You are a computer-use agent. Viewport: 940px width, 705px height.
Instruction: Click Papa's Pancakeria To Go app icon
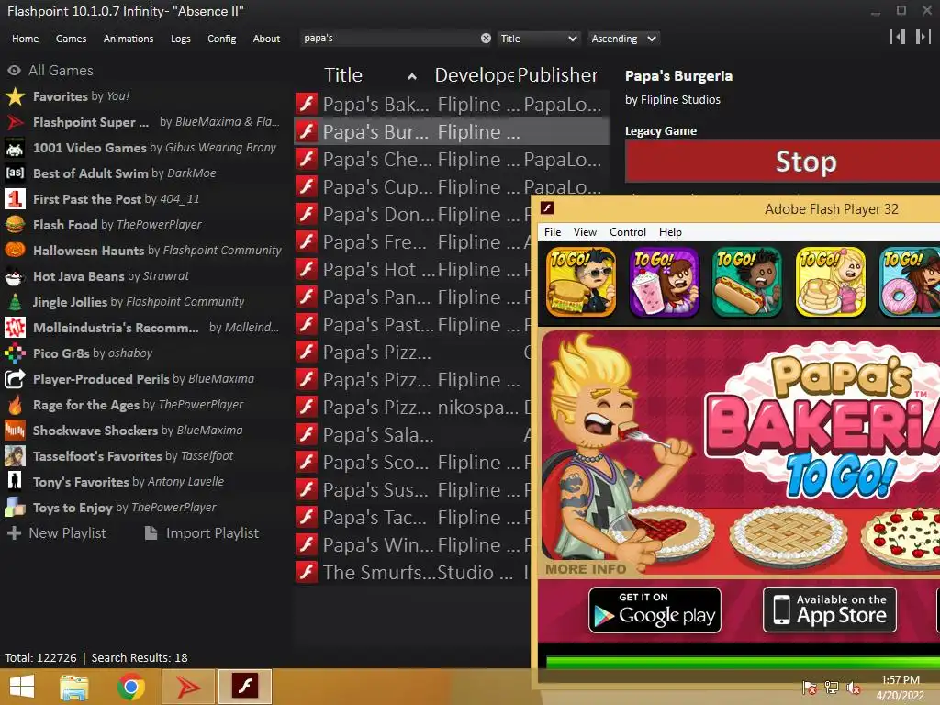pyautogui.click(x=830, y=282)
